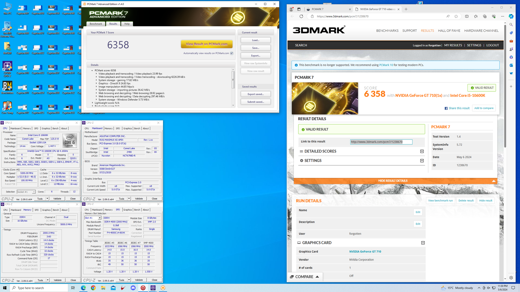This screenshot has width=520, height=292.
Task: Collapse the PCMark score tree node
Action: click(92, 71)
